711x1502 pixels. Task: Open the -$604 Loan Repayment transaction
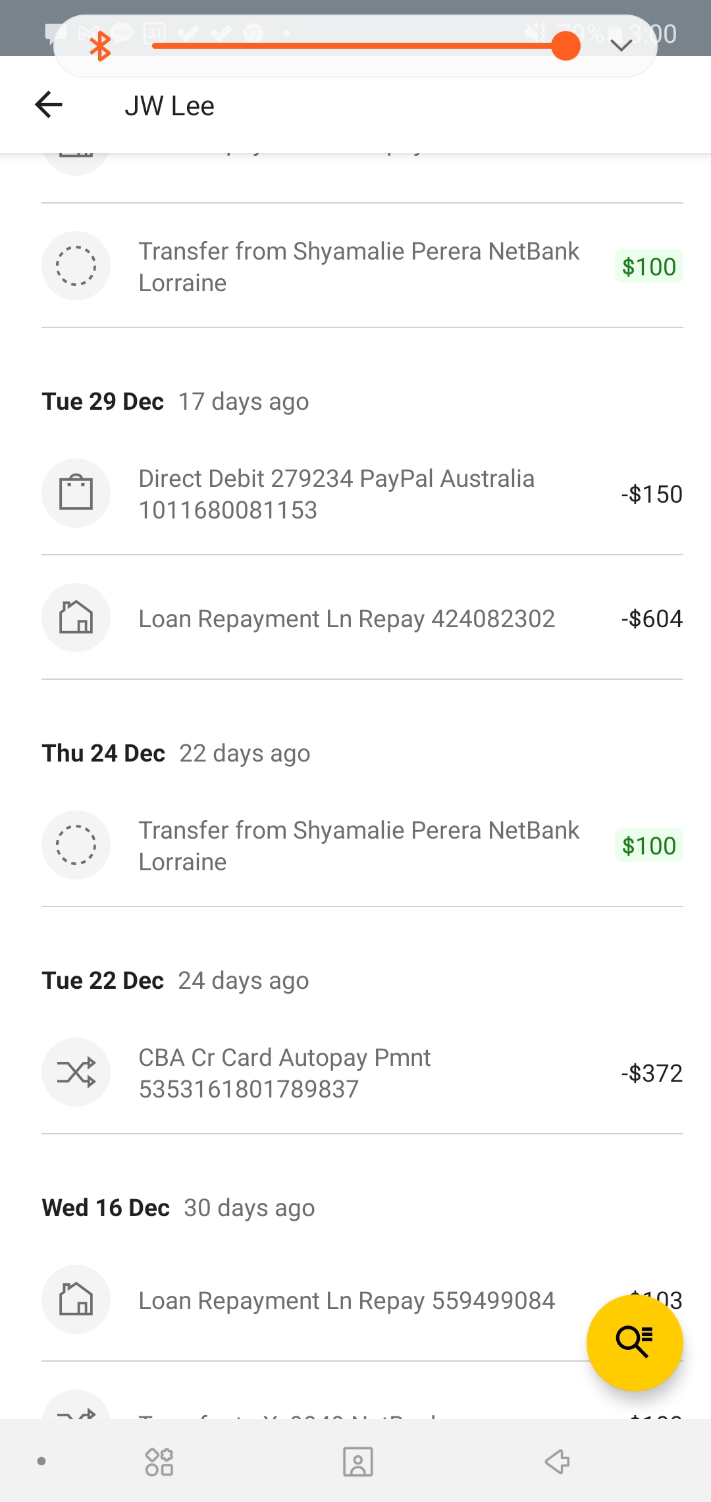point(347,619)
